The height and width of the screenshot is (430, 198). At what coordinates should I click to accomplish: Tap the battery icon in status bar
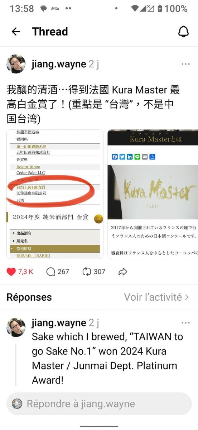tap(159, 8)
